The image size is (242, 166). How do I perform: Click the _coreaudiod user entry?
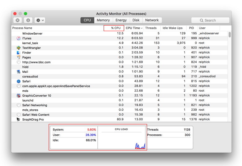tap(207, 76)
